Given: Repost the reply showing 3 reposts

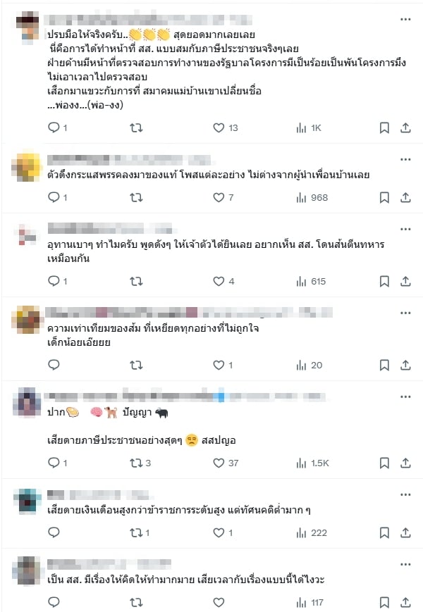Looking at the screenshot, I should coord(140,463).
